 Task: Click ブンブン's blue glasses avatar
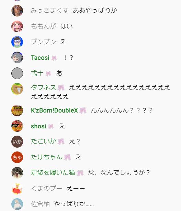click(17, 42)
